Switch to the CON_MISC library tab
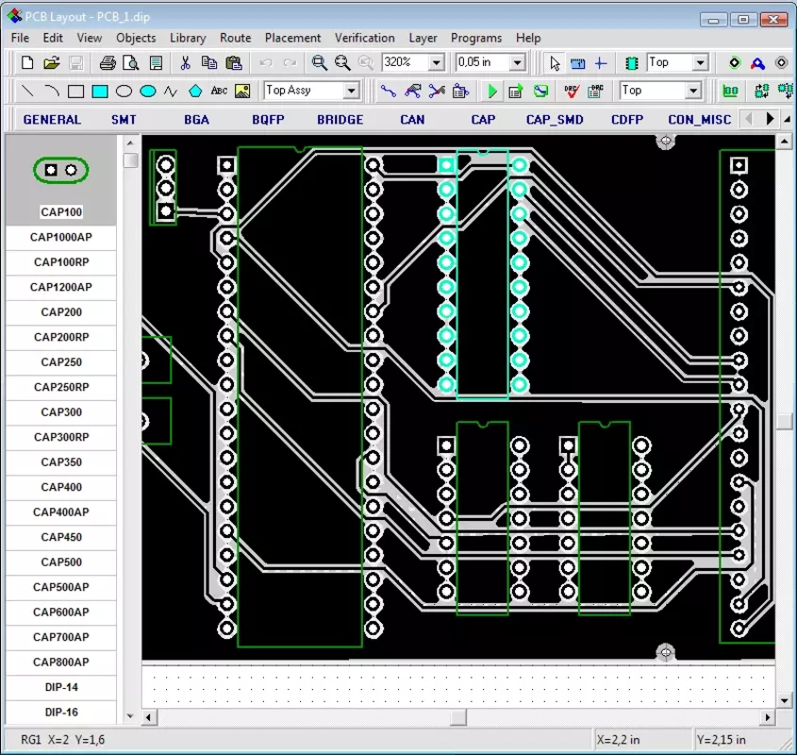Viewport: 797px width, 755px height. click(x=700, y=120)
